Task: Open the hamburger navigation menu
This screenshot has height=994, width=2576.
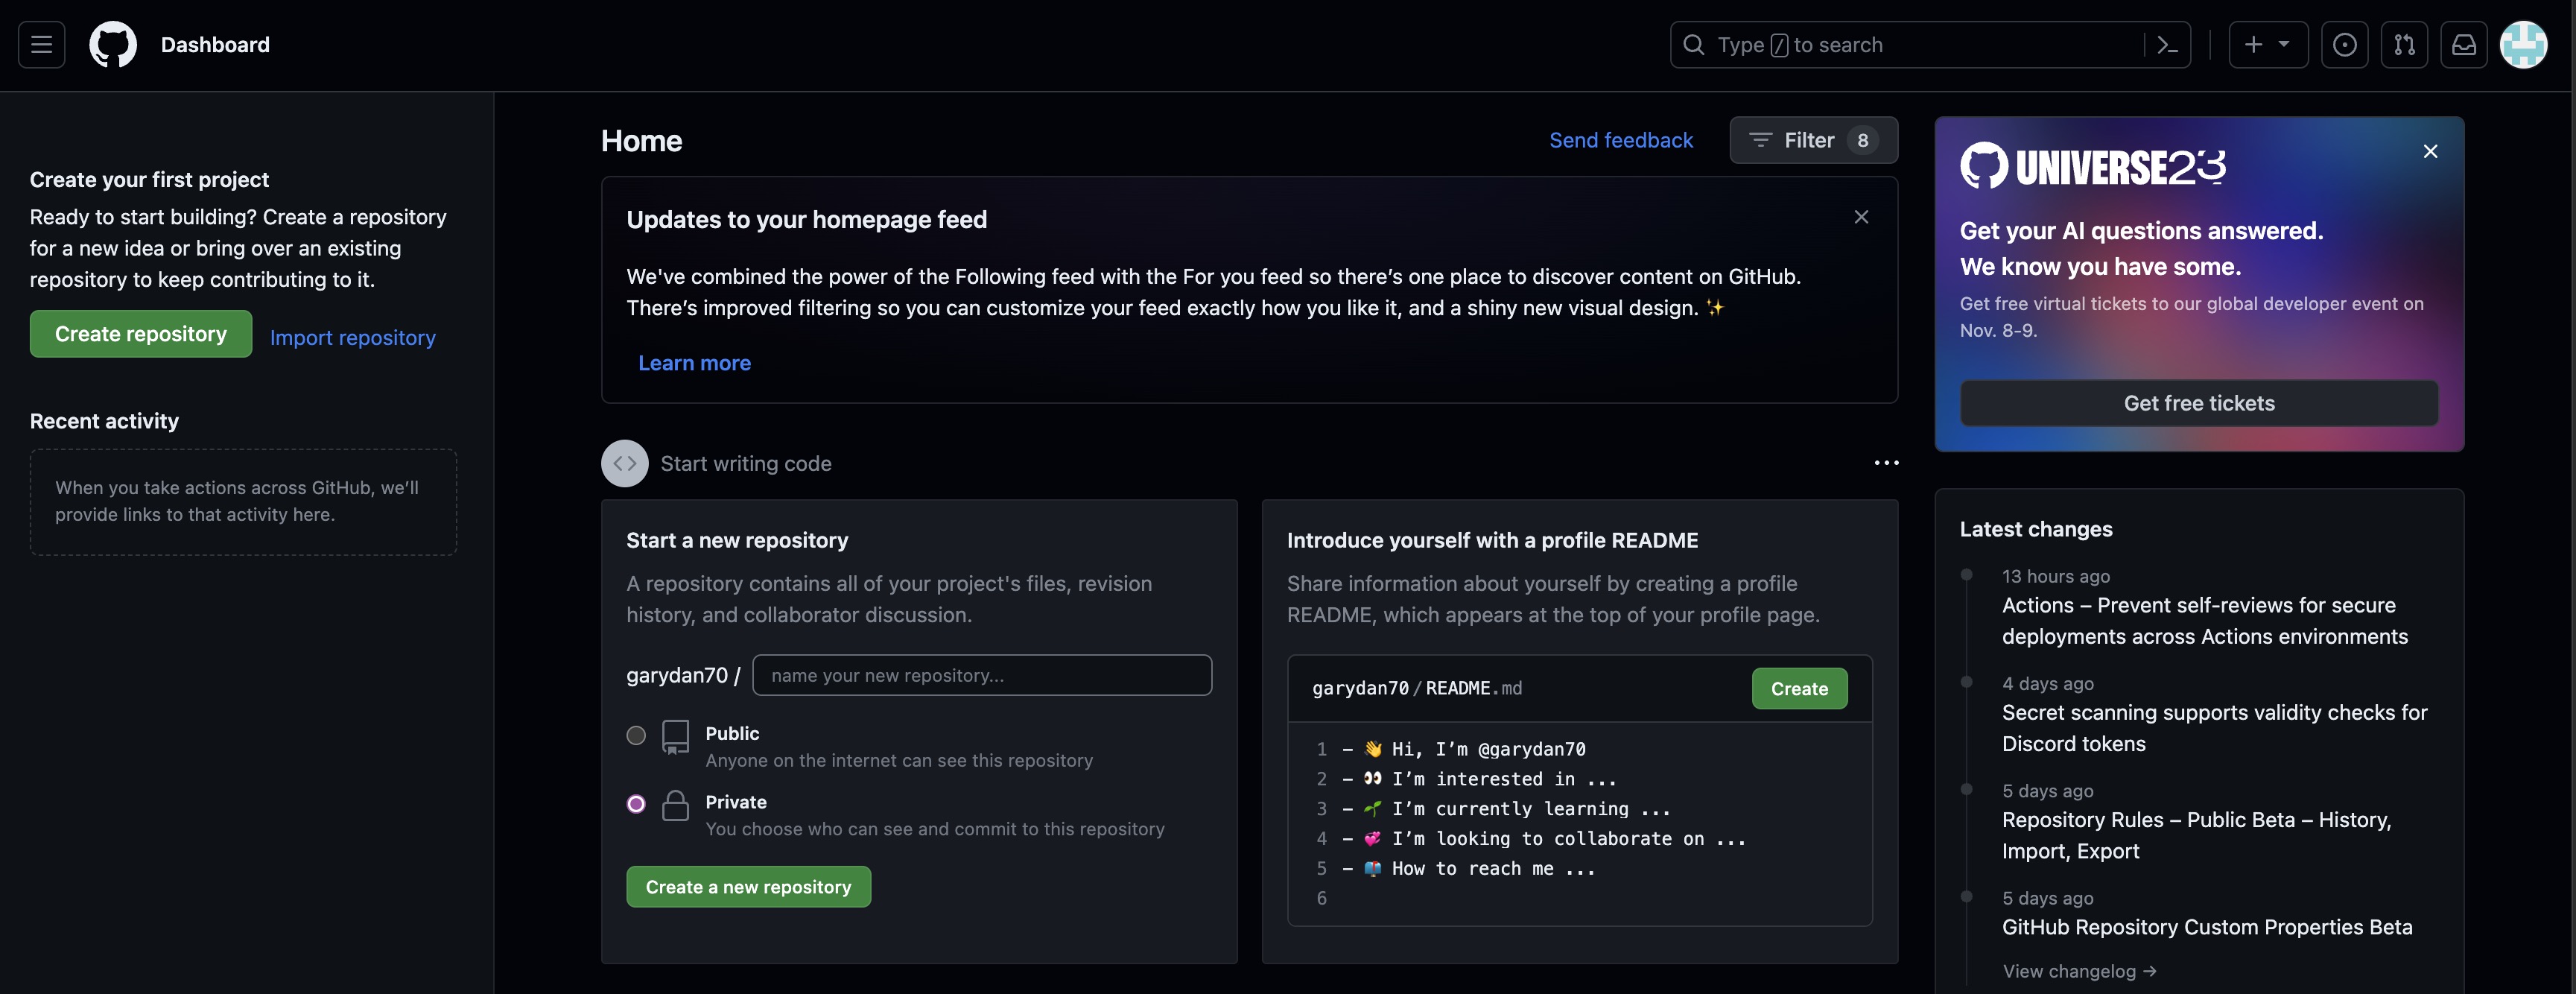Action: coord(40,44)
